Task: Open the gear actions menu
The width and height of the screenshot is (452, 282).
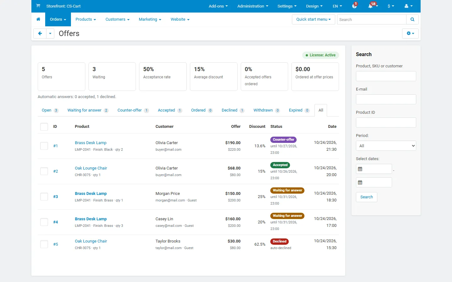Action: [x=410, y=34]
